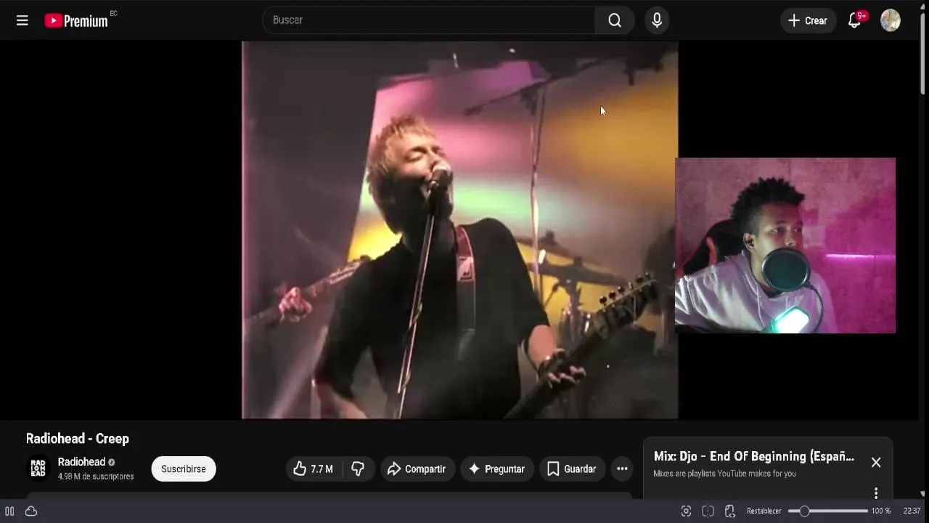Open the Mix: Djo - End Of Beginning title
The height and width of the screenshot is (523, 929).
click(x=753, y=457)
